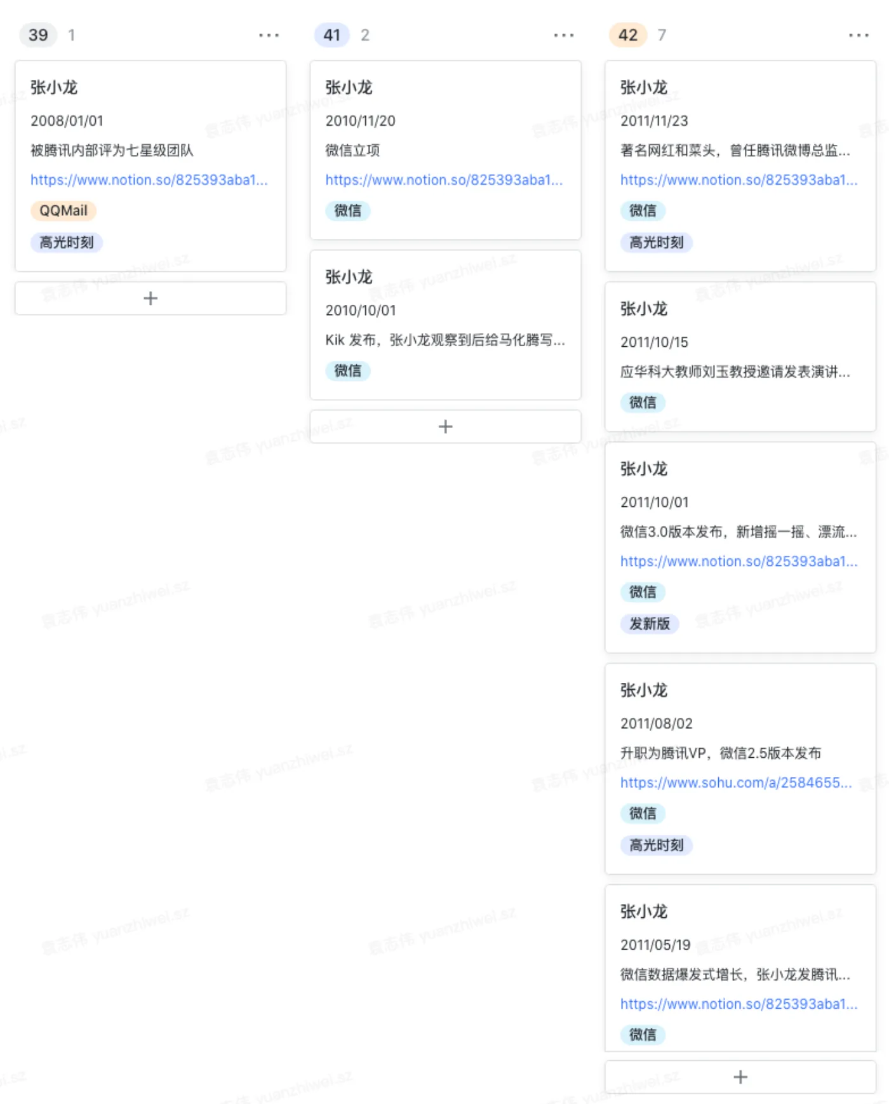Click the 高光时刻 tag in the 2011/08/02 card
Screen dimensions: 889x1104
coord(657,845)
